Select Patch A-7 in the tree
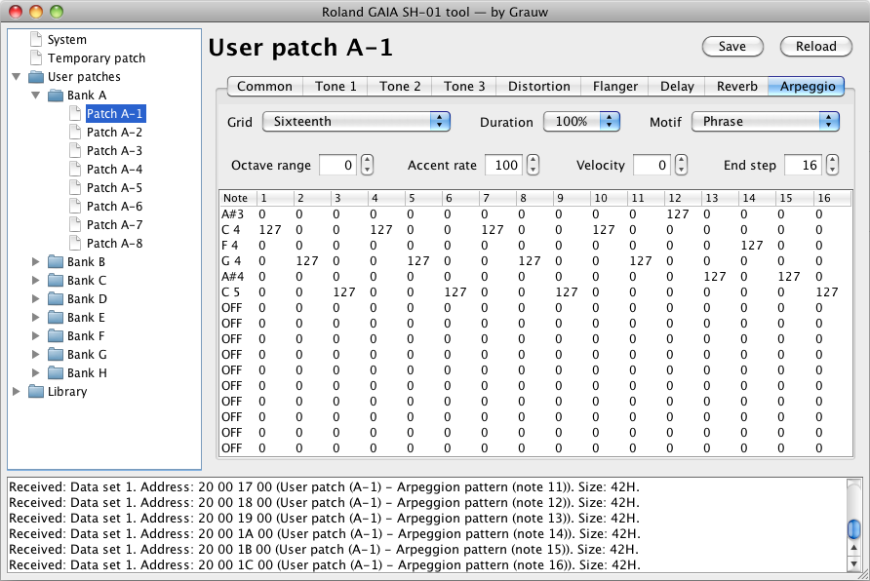 (114, 224)
